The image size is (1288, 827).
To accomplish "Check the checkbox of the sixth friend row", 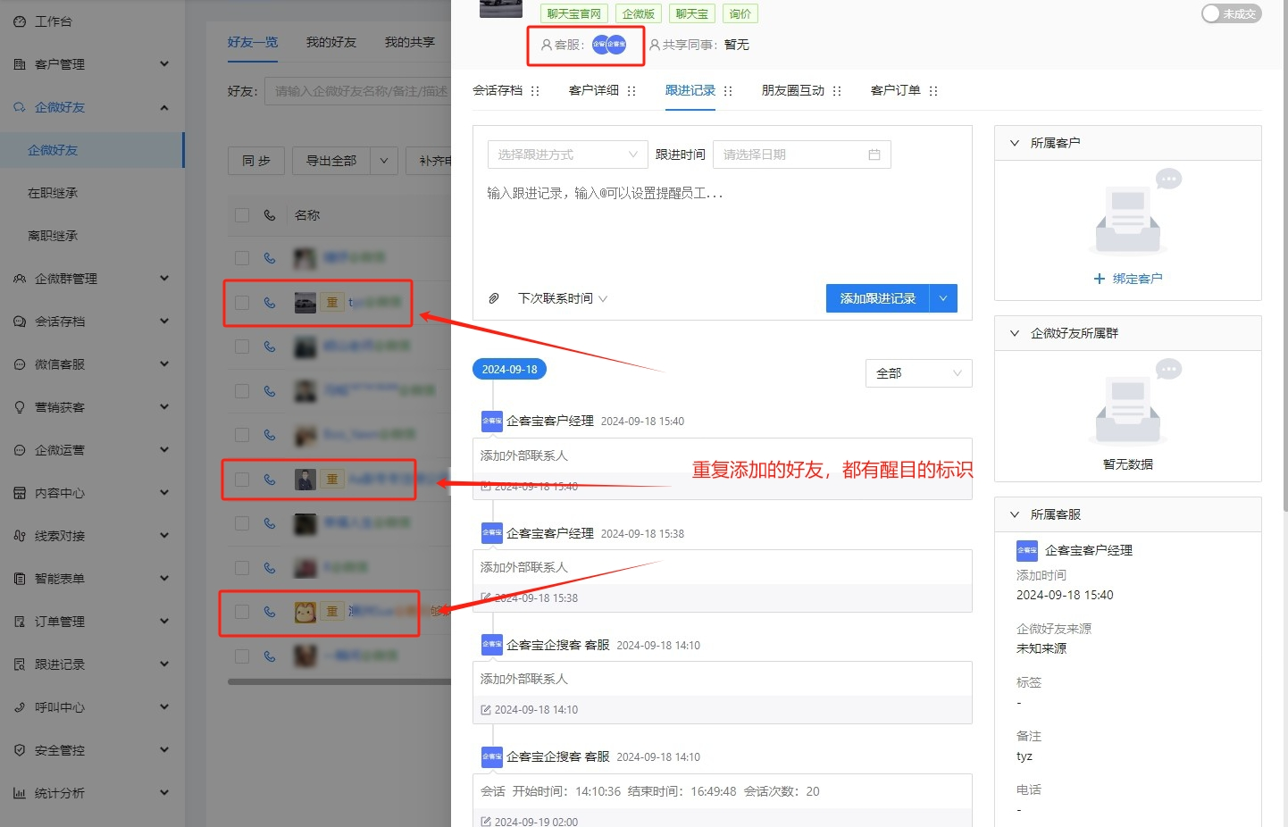I will pyautogui.click(x=242, y=480).
